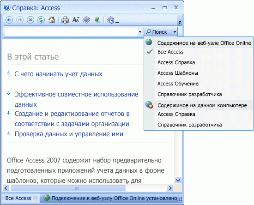Click the Print printer icon
Viewport: 254px width, 205px height.
coord(65,20)
